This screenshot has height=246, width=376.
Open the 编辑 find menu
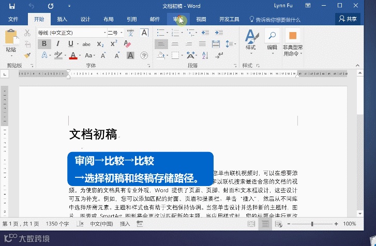(x=272, y=41)
